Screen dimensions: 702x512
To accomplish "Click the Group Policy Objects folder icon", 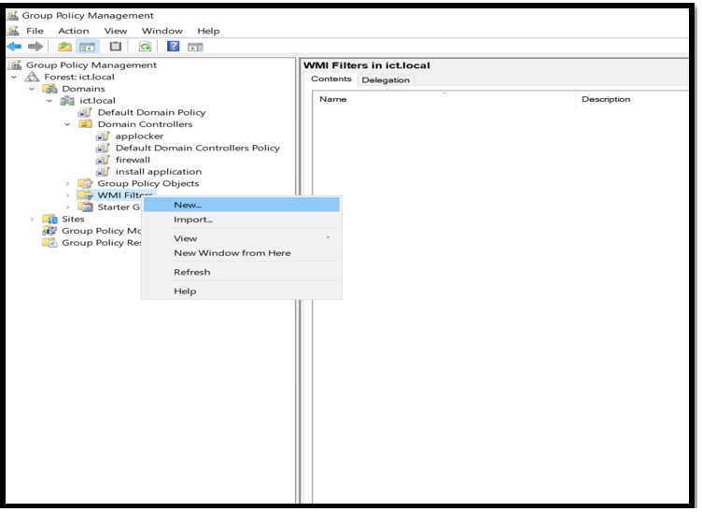I will [85, 184].
